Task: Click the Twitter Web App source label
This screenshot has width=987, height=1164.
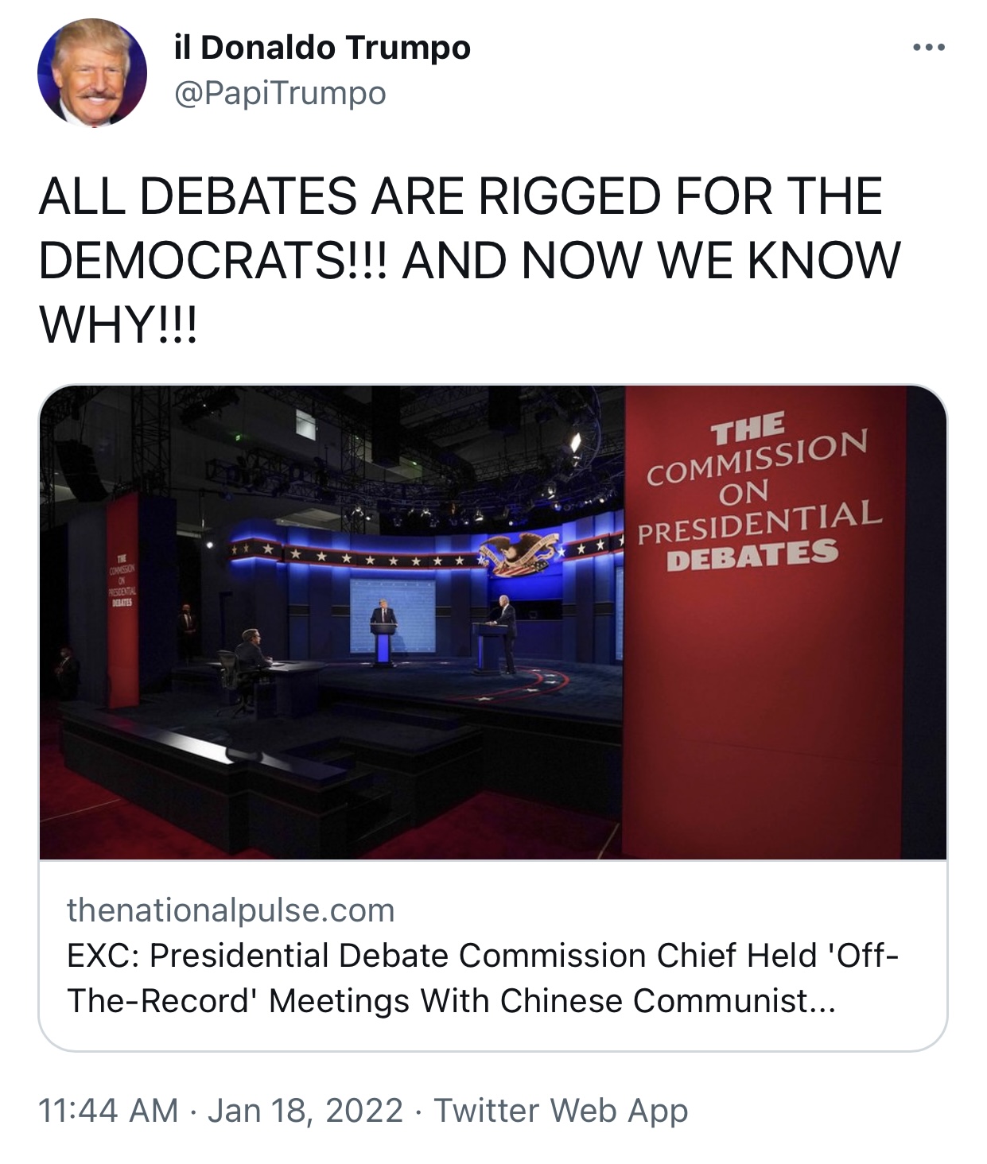Action: 561,1110
